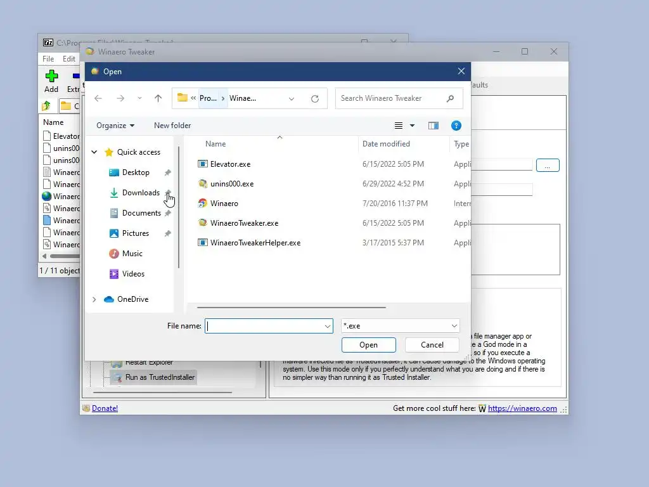Click New folder button
This screenshot has width=649, height=487.
pos(172,126)
